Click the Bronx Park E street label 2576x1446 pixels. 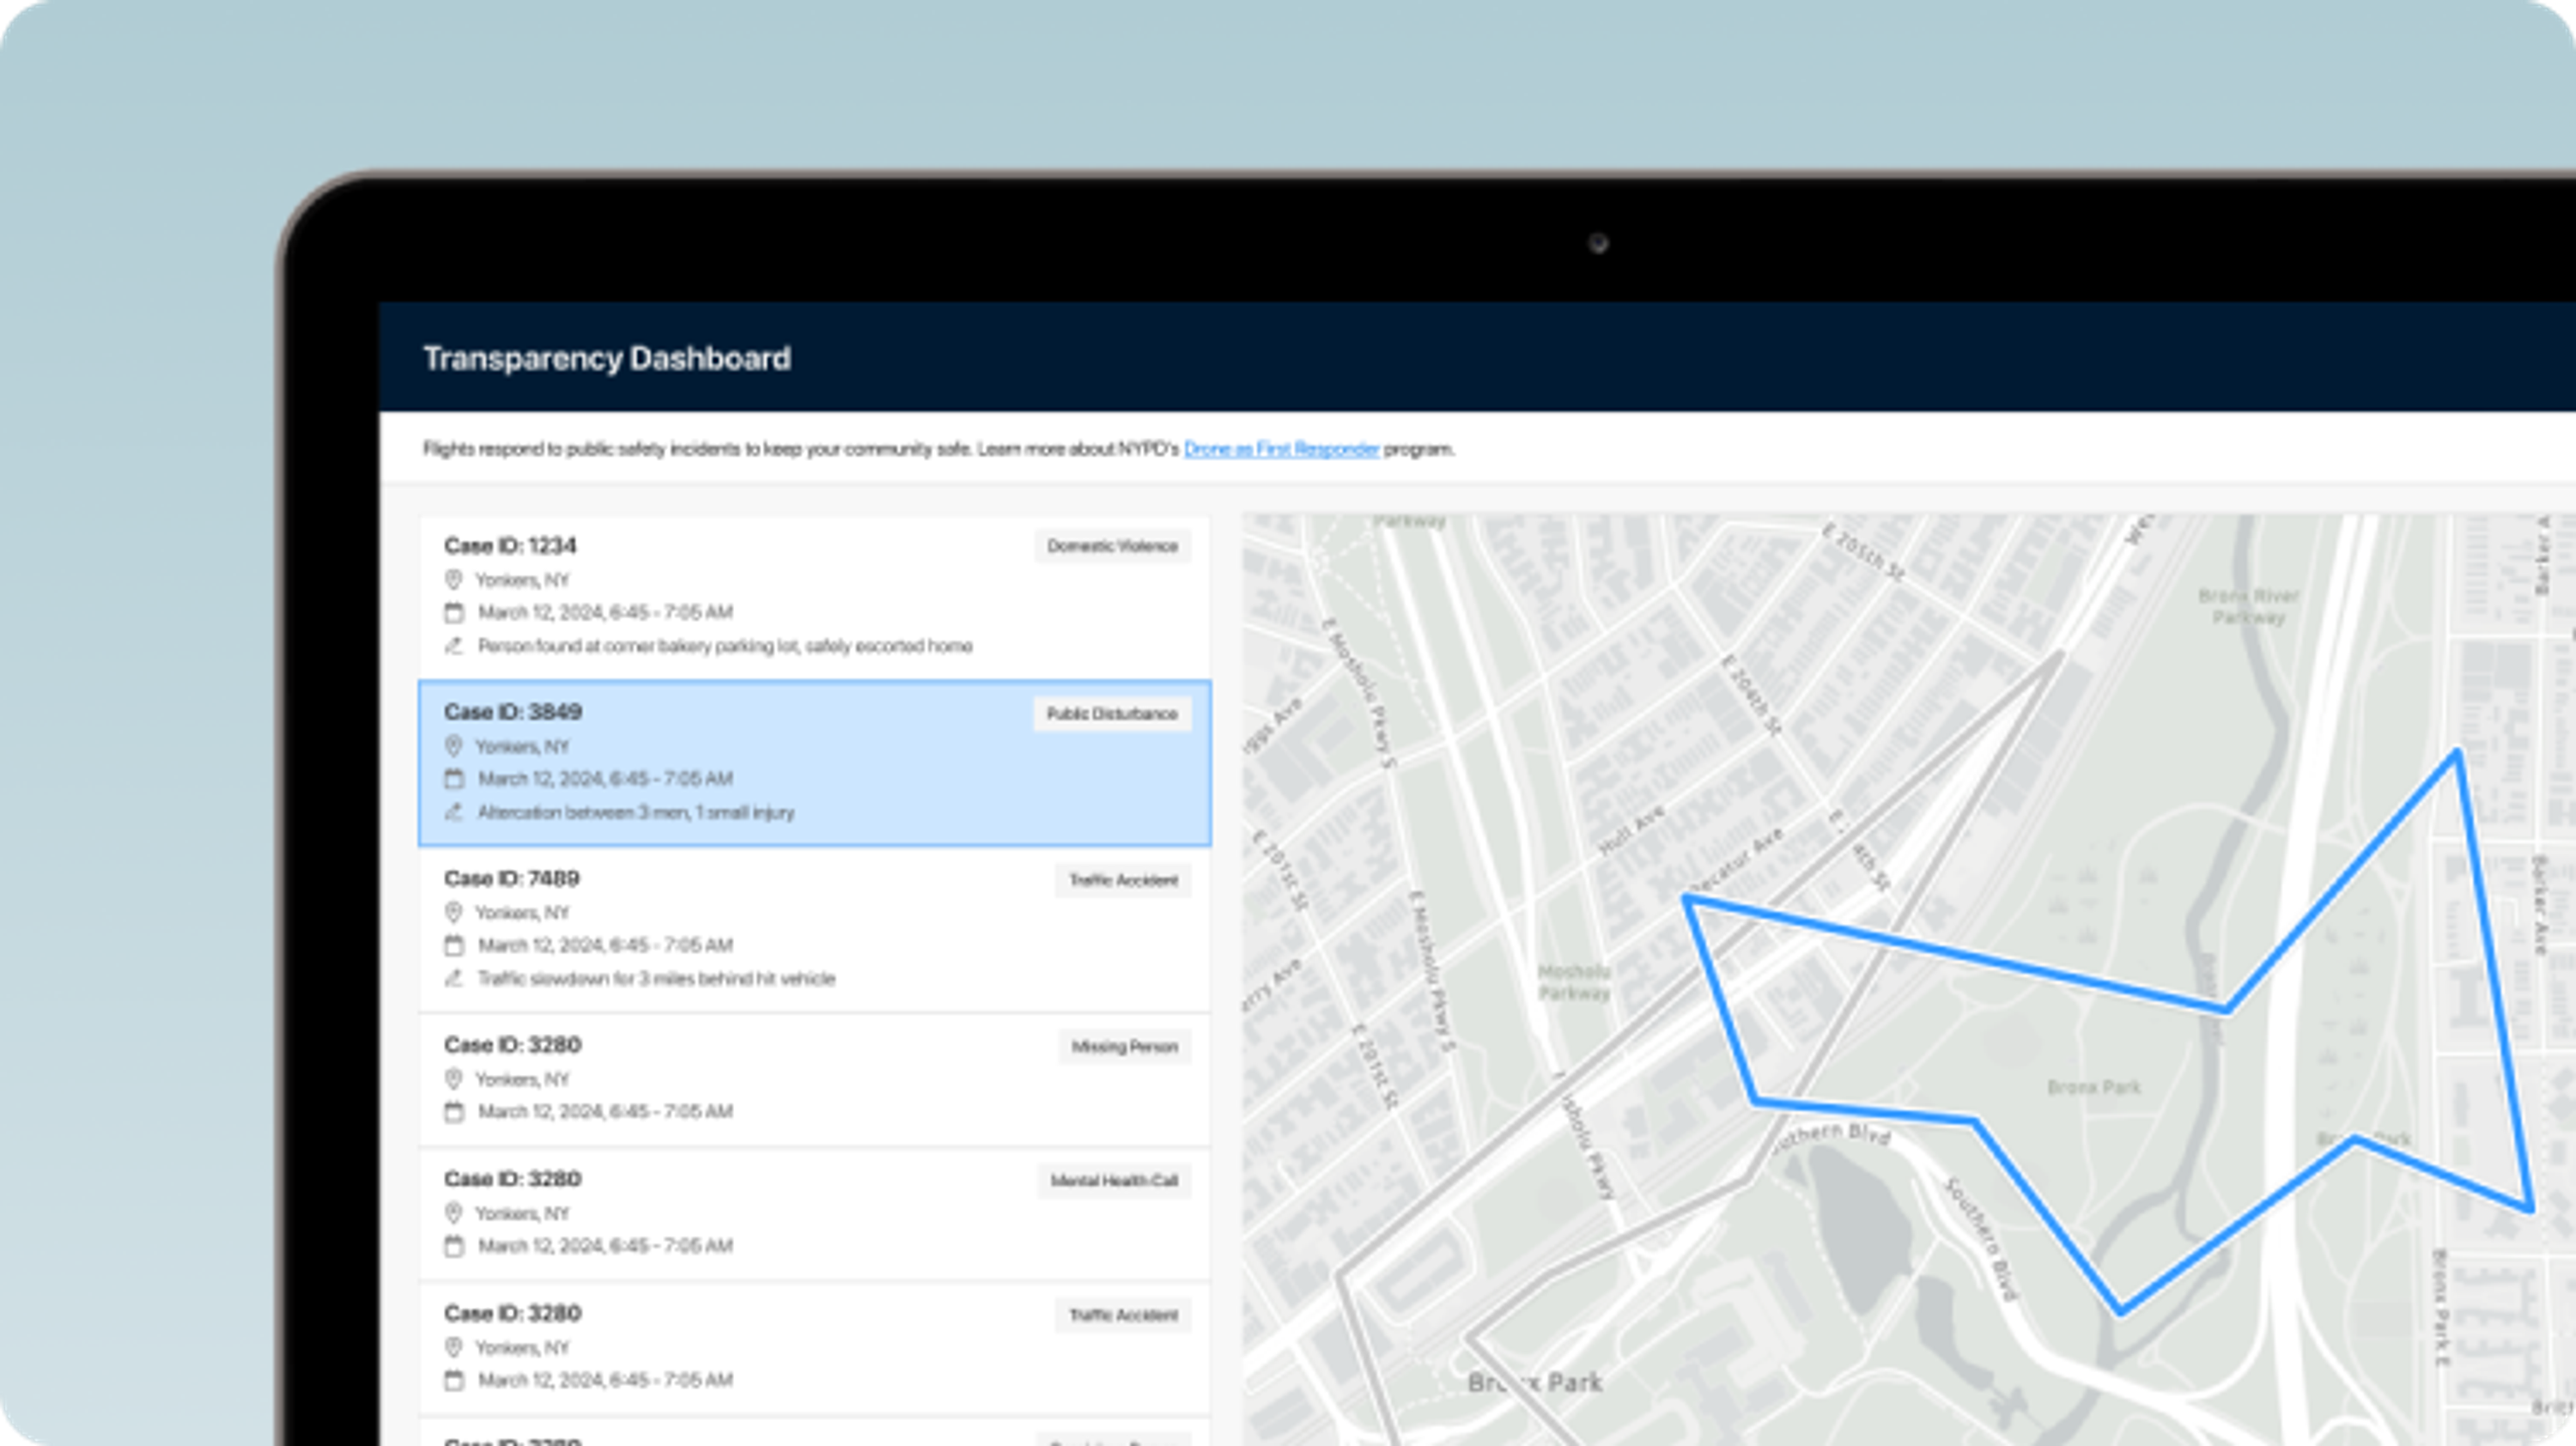click(2441, 1309)
